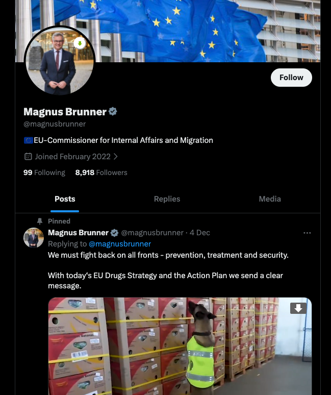Viewport: 331px width, 395px height.
Task: Open the 8,918 Followers list
Action: coord(101,172)
